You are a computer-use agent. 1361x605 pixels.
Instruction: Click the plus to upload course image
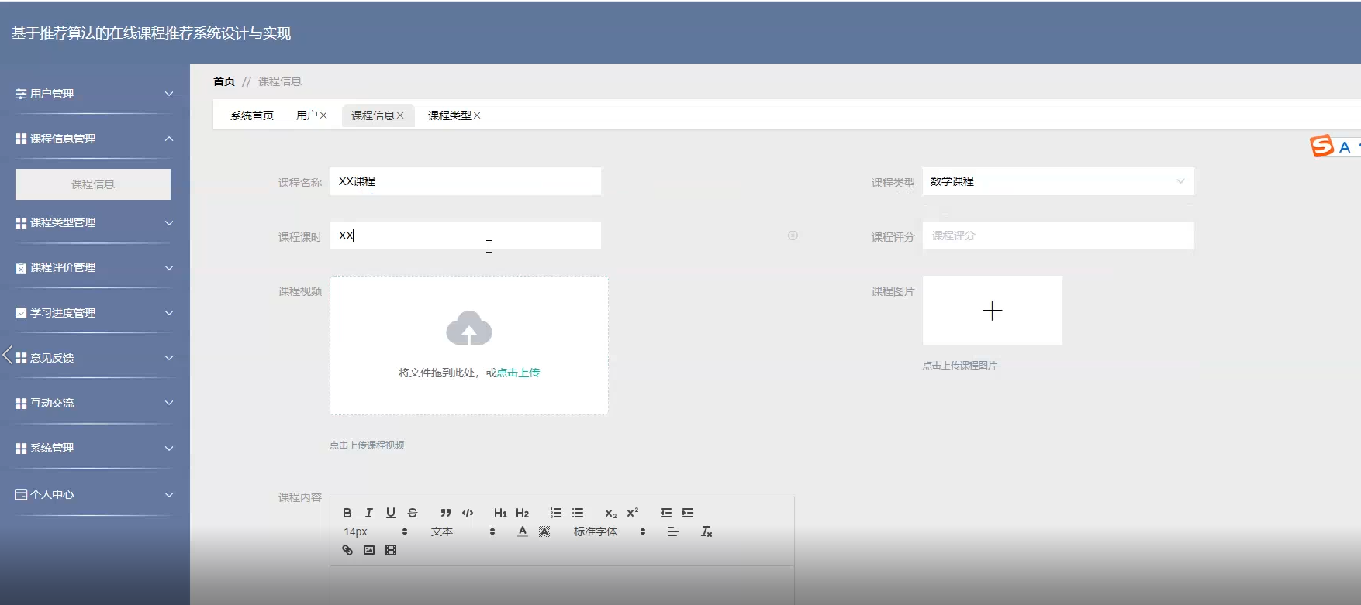(x=993, y=311)
